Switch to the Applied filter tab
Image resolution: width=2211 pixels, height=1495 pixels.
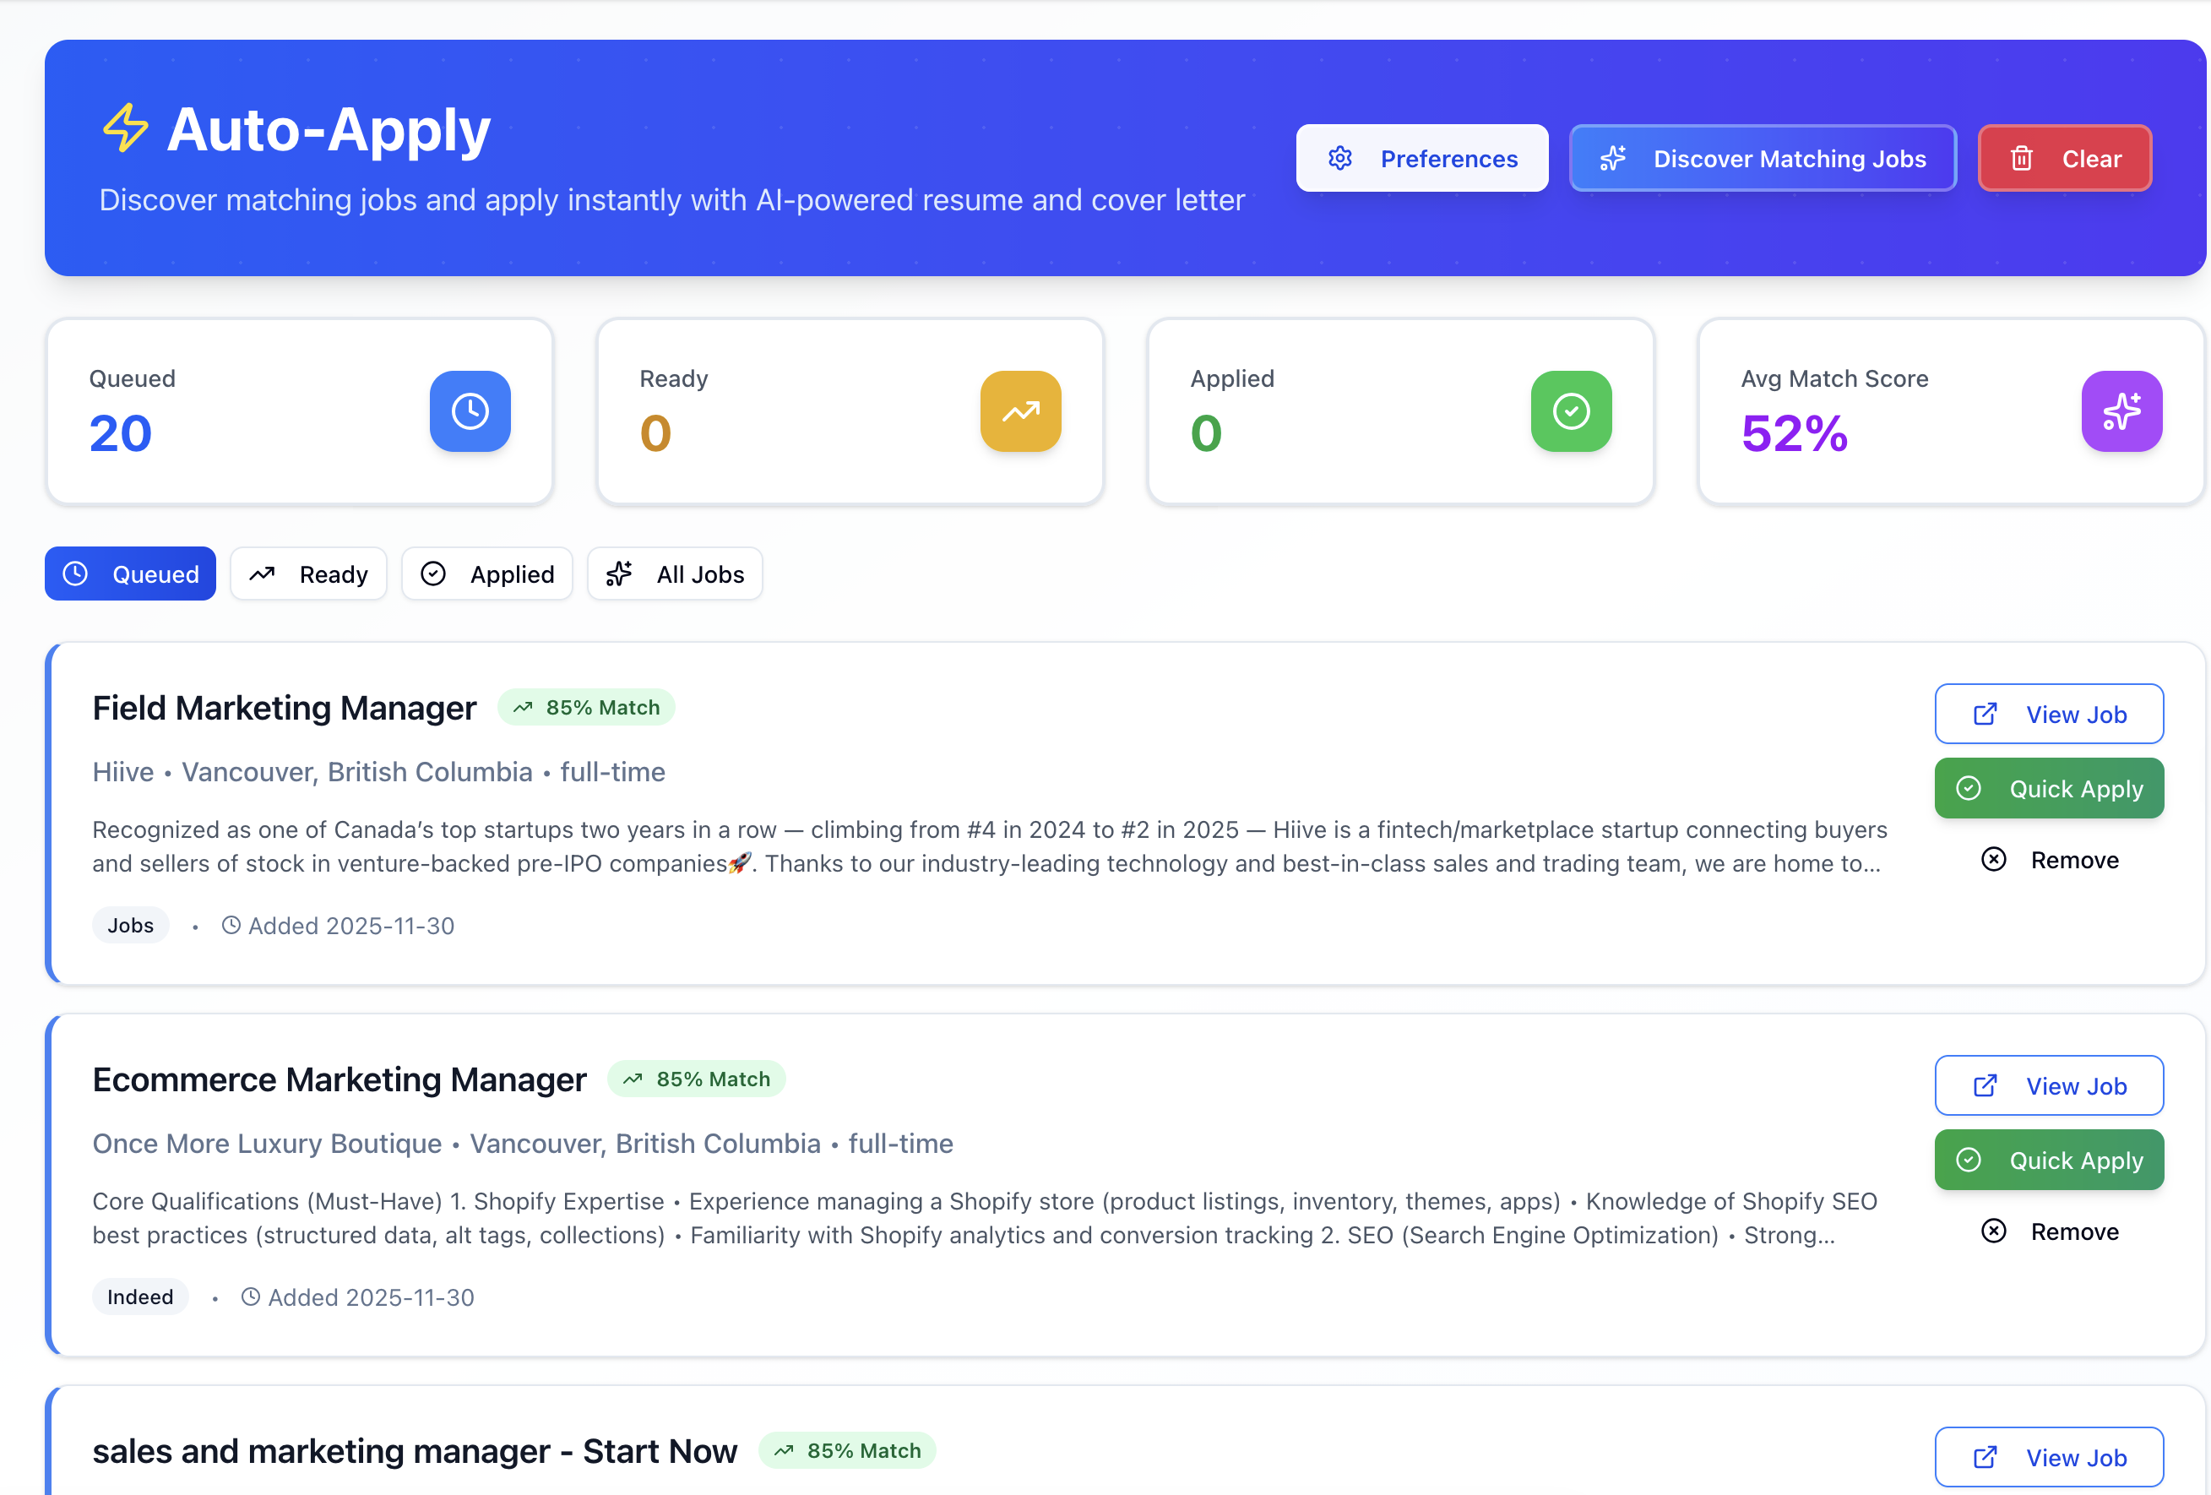click(487, 574)
